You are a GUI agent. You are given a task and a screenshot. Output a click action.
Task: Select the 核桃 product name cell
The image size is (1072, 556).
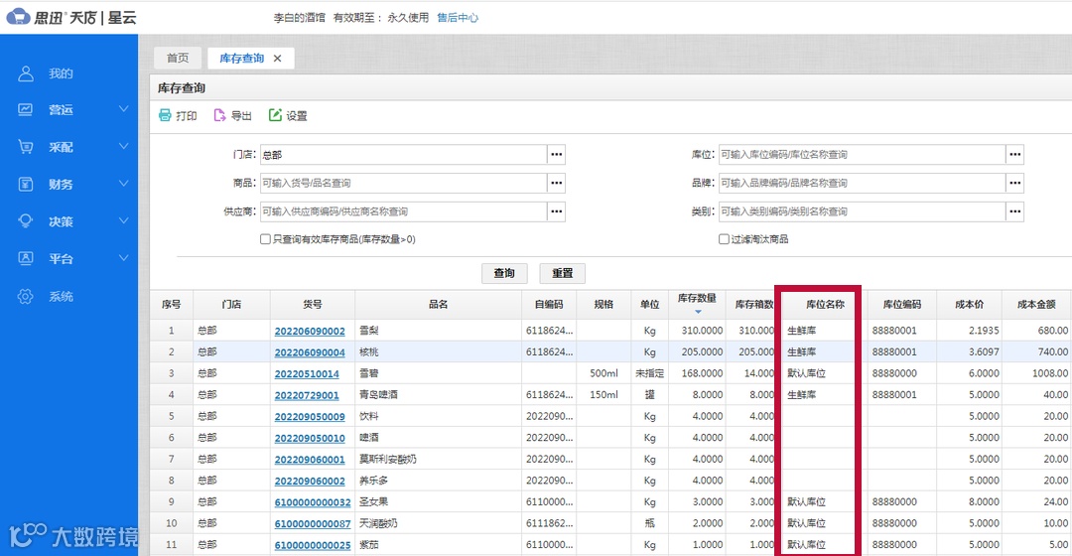point(439,352)
